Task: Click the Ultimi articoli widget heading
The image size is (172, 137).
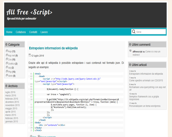Action: [139, 65]
